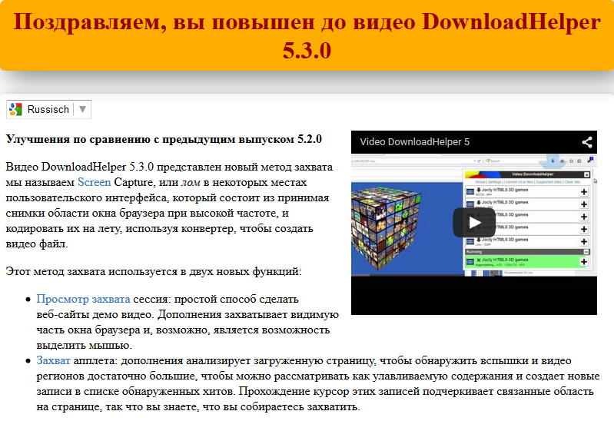Viewport: 614px width, 421px height.
Task: Play the Video DownloadHelper 5 video
Action: [x=474, y=223]
